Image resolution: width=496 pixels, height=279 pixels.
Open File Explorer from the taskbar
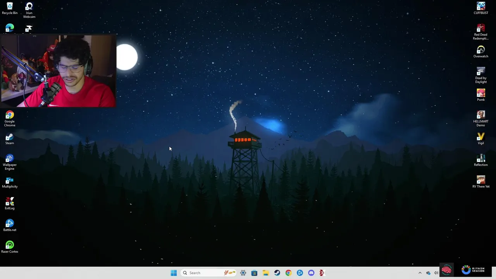tap(265, 273)
